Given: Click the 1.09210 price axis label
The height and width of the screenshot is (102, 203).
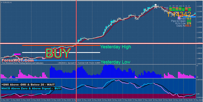Looking at the screenshot, I should (x=199, y=48).
